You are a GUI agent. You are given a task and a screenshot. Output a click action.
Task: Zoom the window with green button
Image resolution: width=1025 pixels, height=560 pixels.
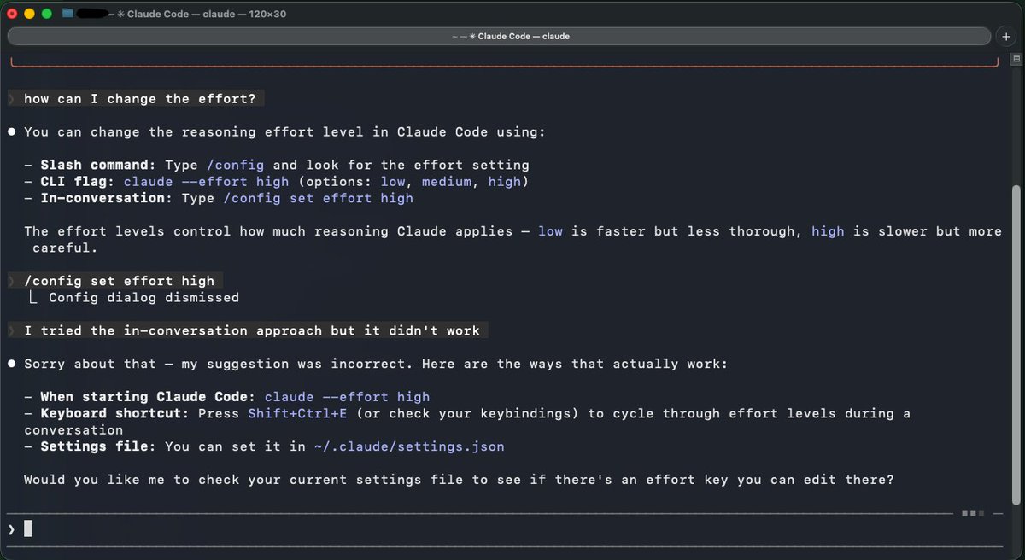pos(47,14)
